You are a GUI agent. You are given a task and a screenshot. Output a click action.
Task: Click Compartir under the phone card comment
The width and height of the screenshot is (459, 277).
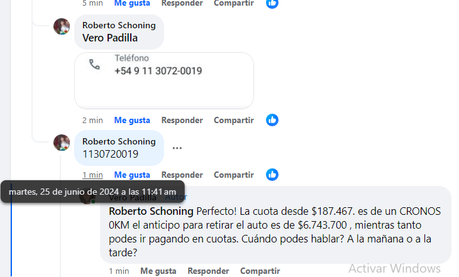coord(234,120)
